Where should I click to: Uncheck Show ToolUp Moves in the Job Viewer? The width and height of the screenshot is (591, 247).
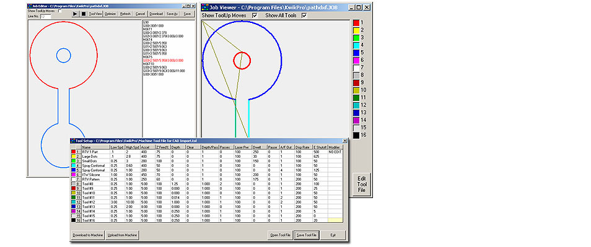click(x=255, y=15)
